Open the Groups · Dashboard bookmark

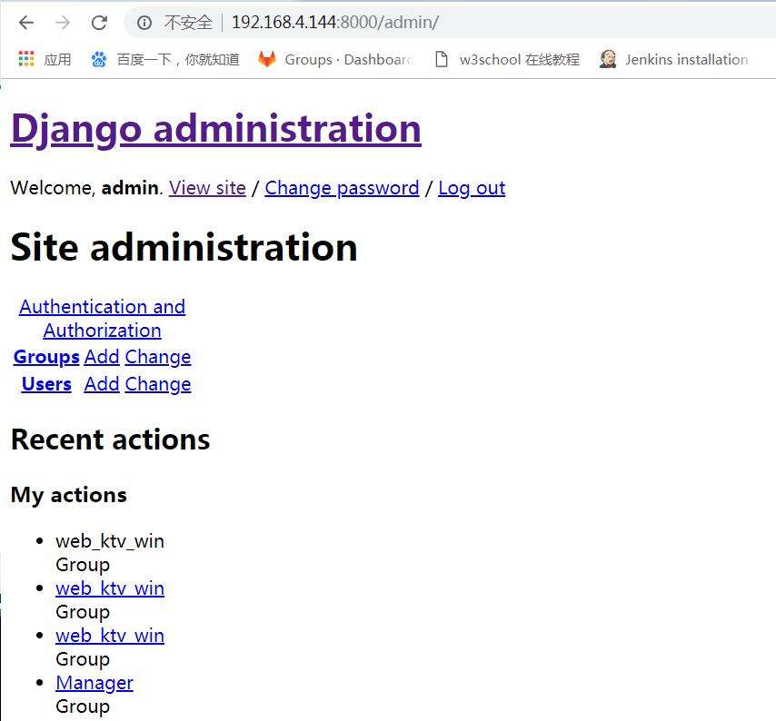click(349, 60)
